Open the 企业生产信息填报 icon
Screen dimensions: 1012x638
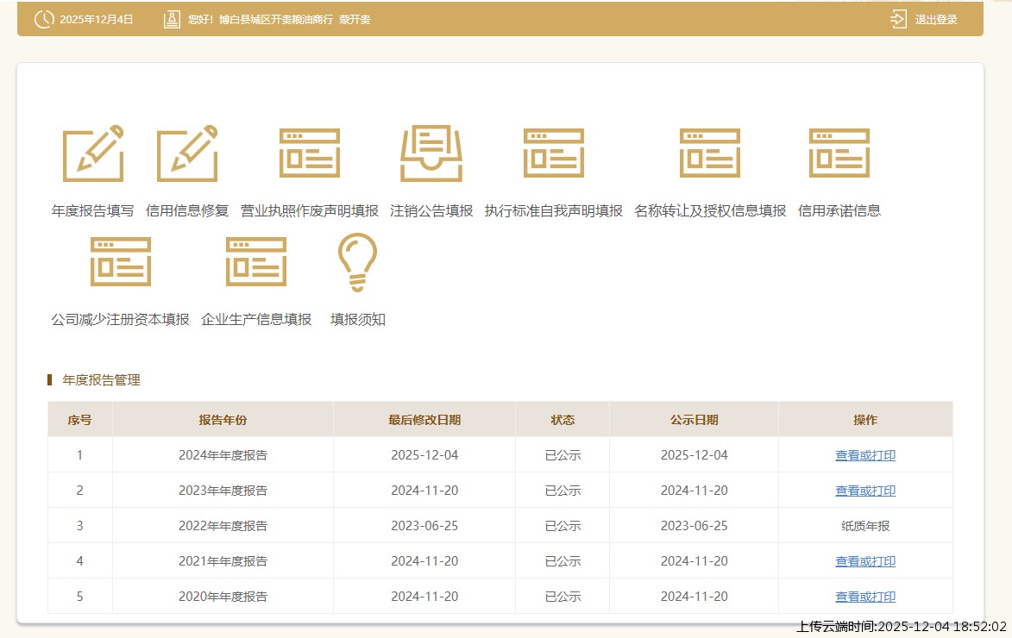point(256,262)
